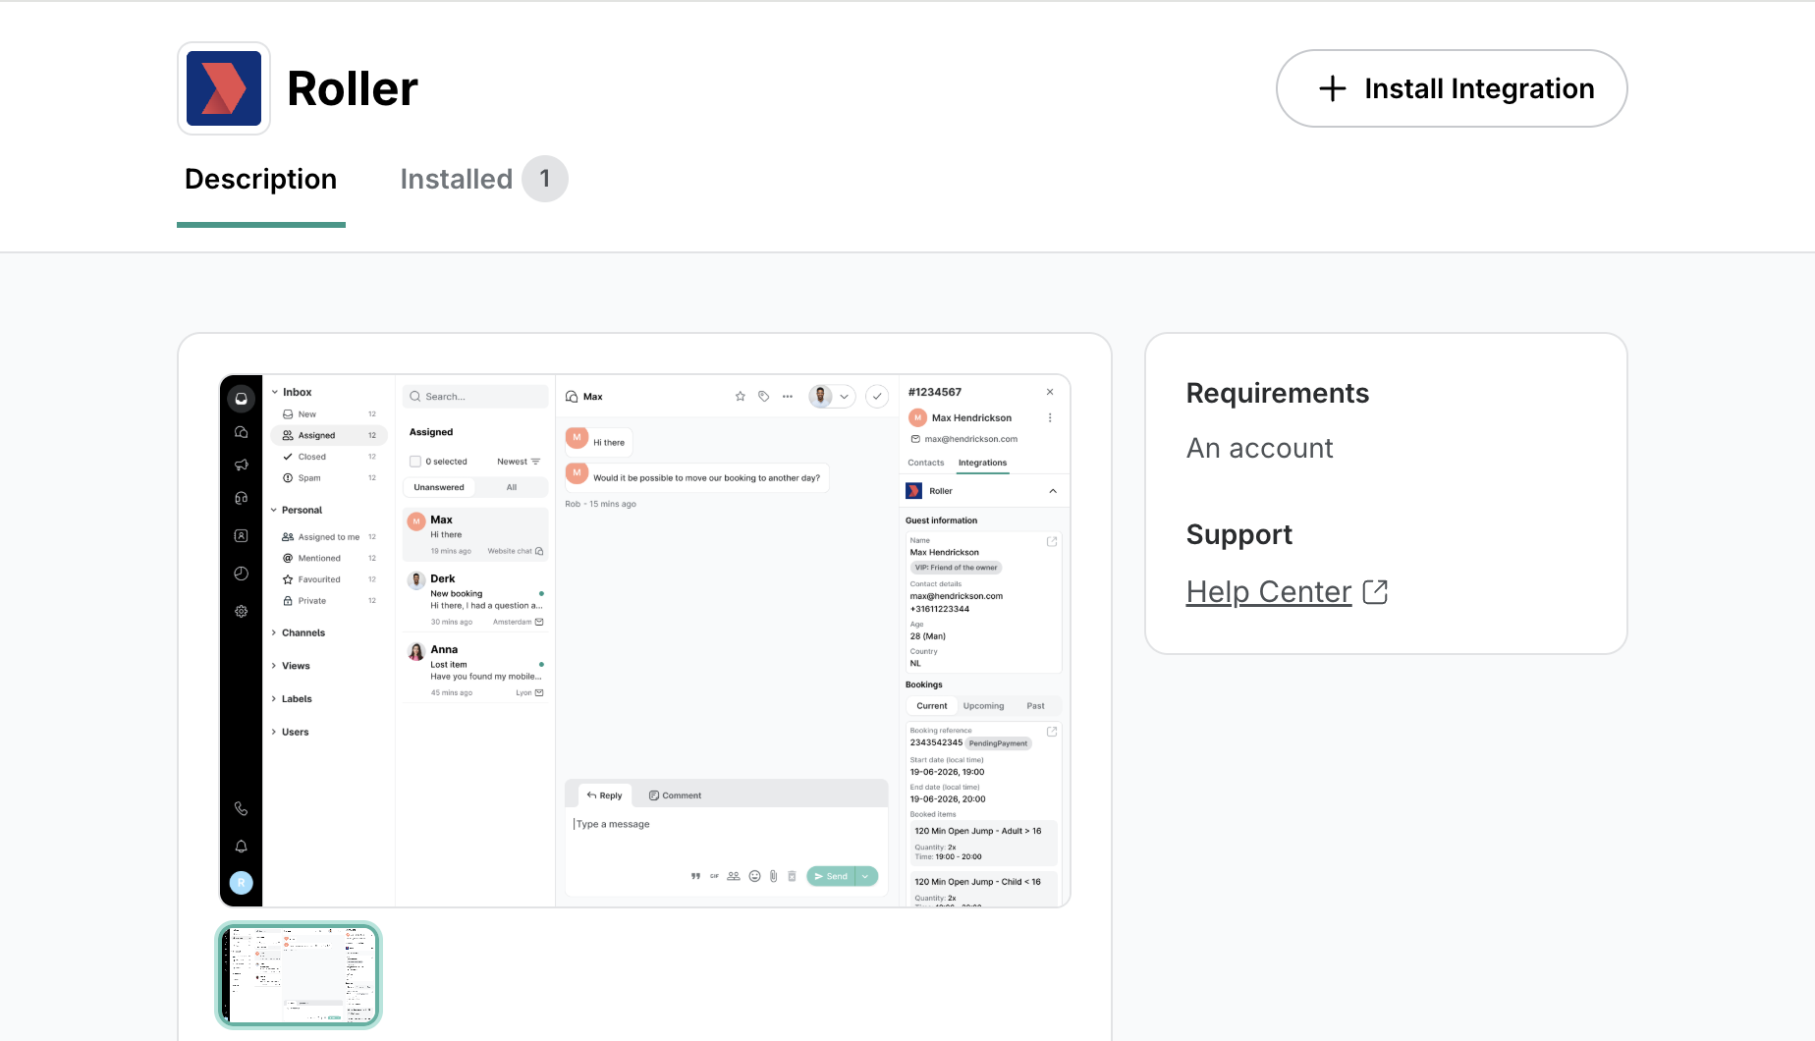
Task: Close the #1234567 ticket panel
Action: pyautogui.click(x=1050, y=392)
